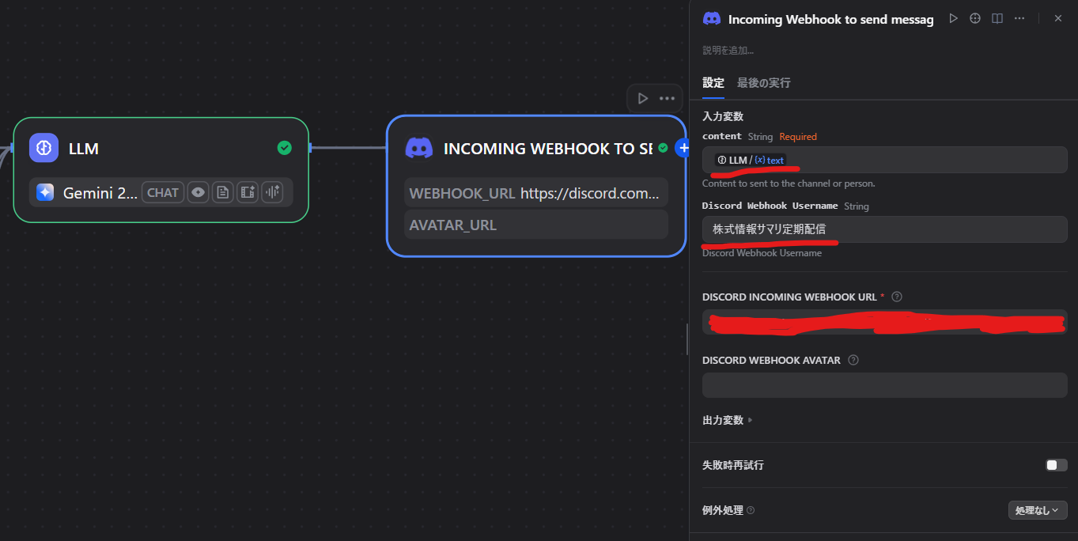Click the green success check on LLM node
This screenshot has height=541, width=1078.
pyautogui.click(x=285, y=148)
